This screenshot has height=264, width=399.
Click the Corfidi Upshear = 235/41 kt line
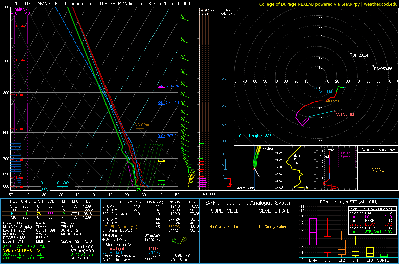tap(131, 260)
